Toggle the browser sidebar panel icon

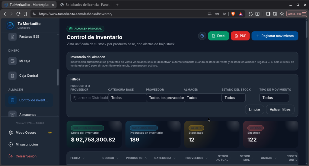pos(268,14)
